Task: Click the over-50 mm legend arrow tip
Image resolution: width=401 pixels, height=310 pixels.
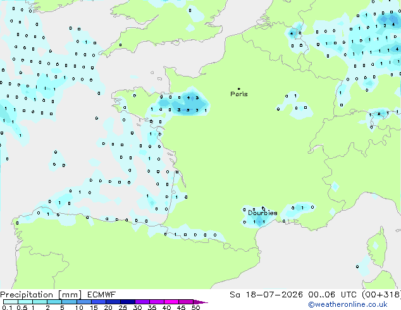Action: (200, 302)
